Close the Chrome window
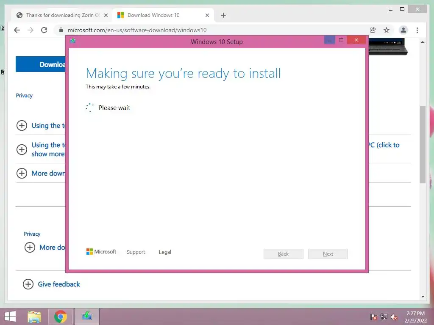The height and width of the screenshot is (325, 434). point(417,9)
